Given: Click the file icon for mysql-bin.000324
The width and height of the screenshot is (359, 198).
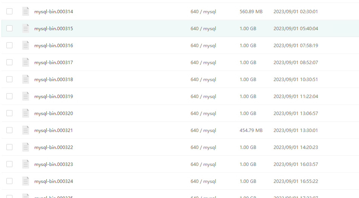Looking at the screenshot, I should 26,181.
